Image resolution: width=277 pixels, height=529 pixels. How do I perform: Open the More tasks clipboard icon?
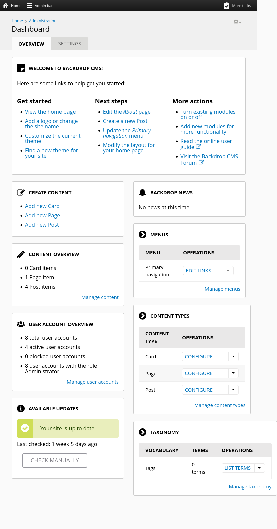[x=227, y=6]
